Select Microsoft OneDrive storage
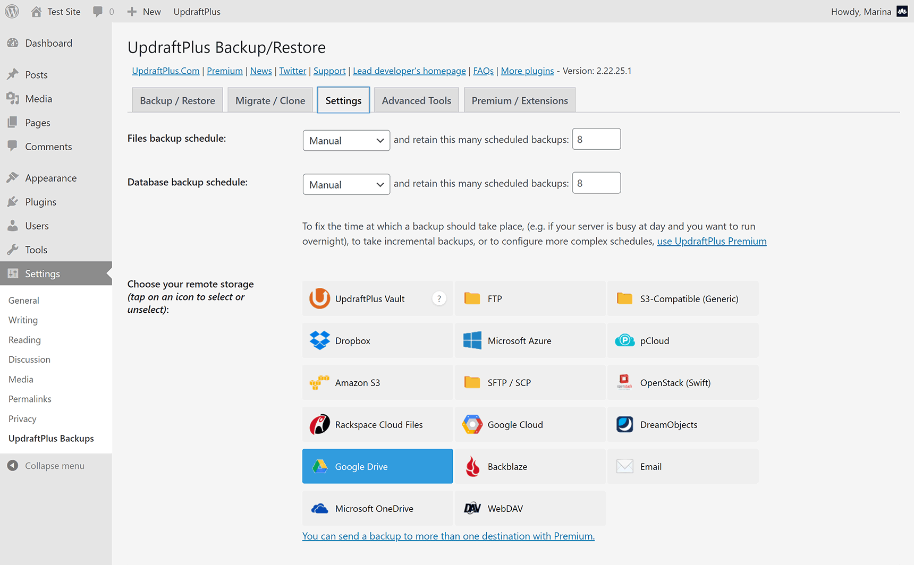 pyautogui.click(x=377, y=508)
